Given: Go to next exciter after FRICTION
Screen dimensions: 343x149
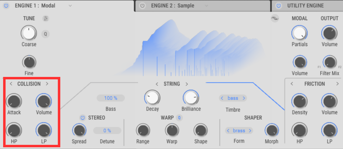Looking at the screenshot, I should tap(337, 84).
